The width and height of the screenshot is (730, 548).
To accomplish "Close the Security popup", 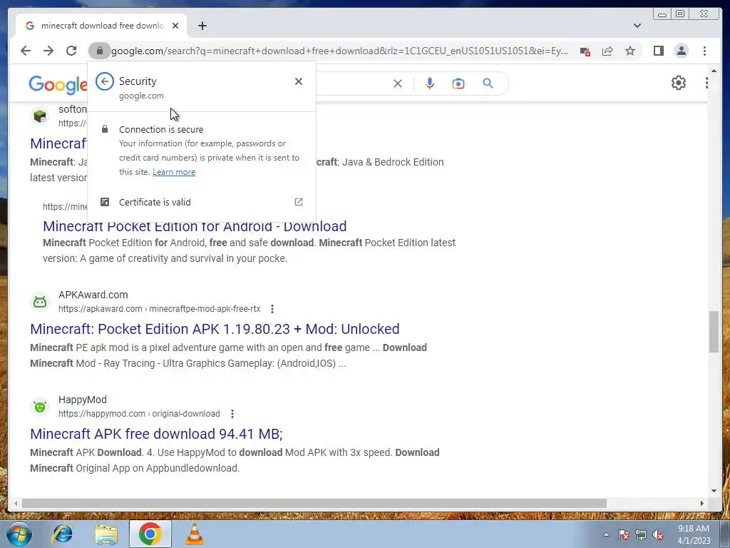I will 299,81.
